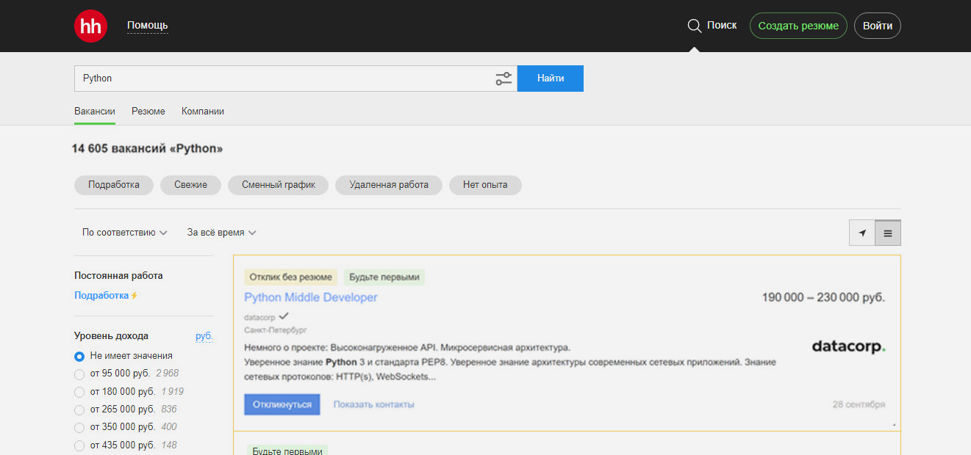Select the Вакансии tab

point(95,112)
